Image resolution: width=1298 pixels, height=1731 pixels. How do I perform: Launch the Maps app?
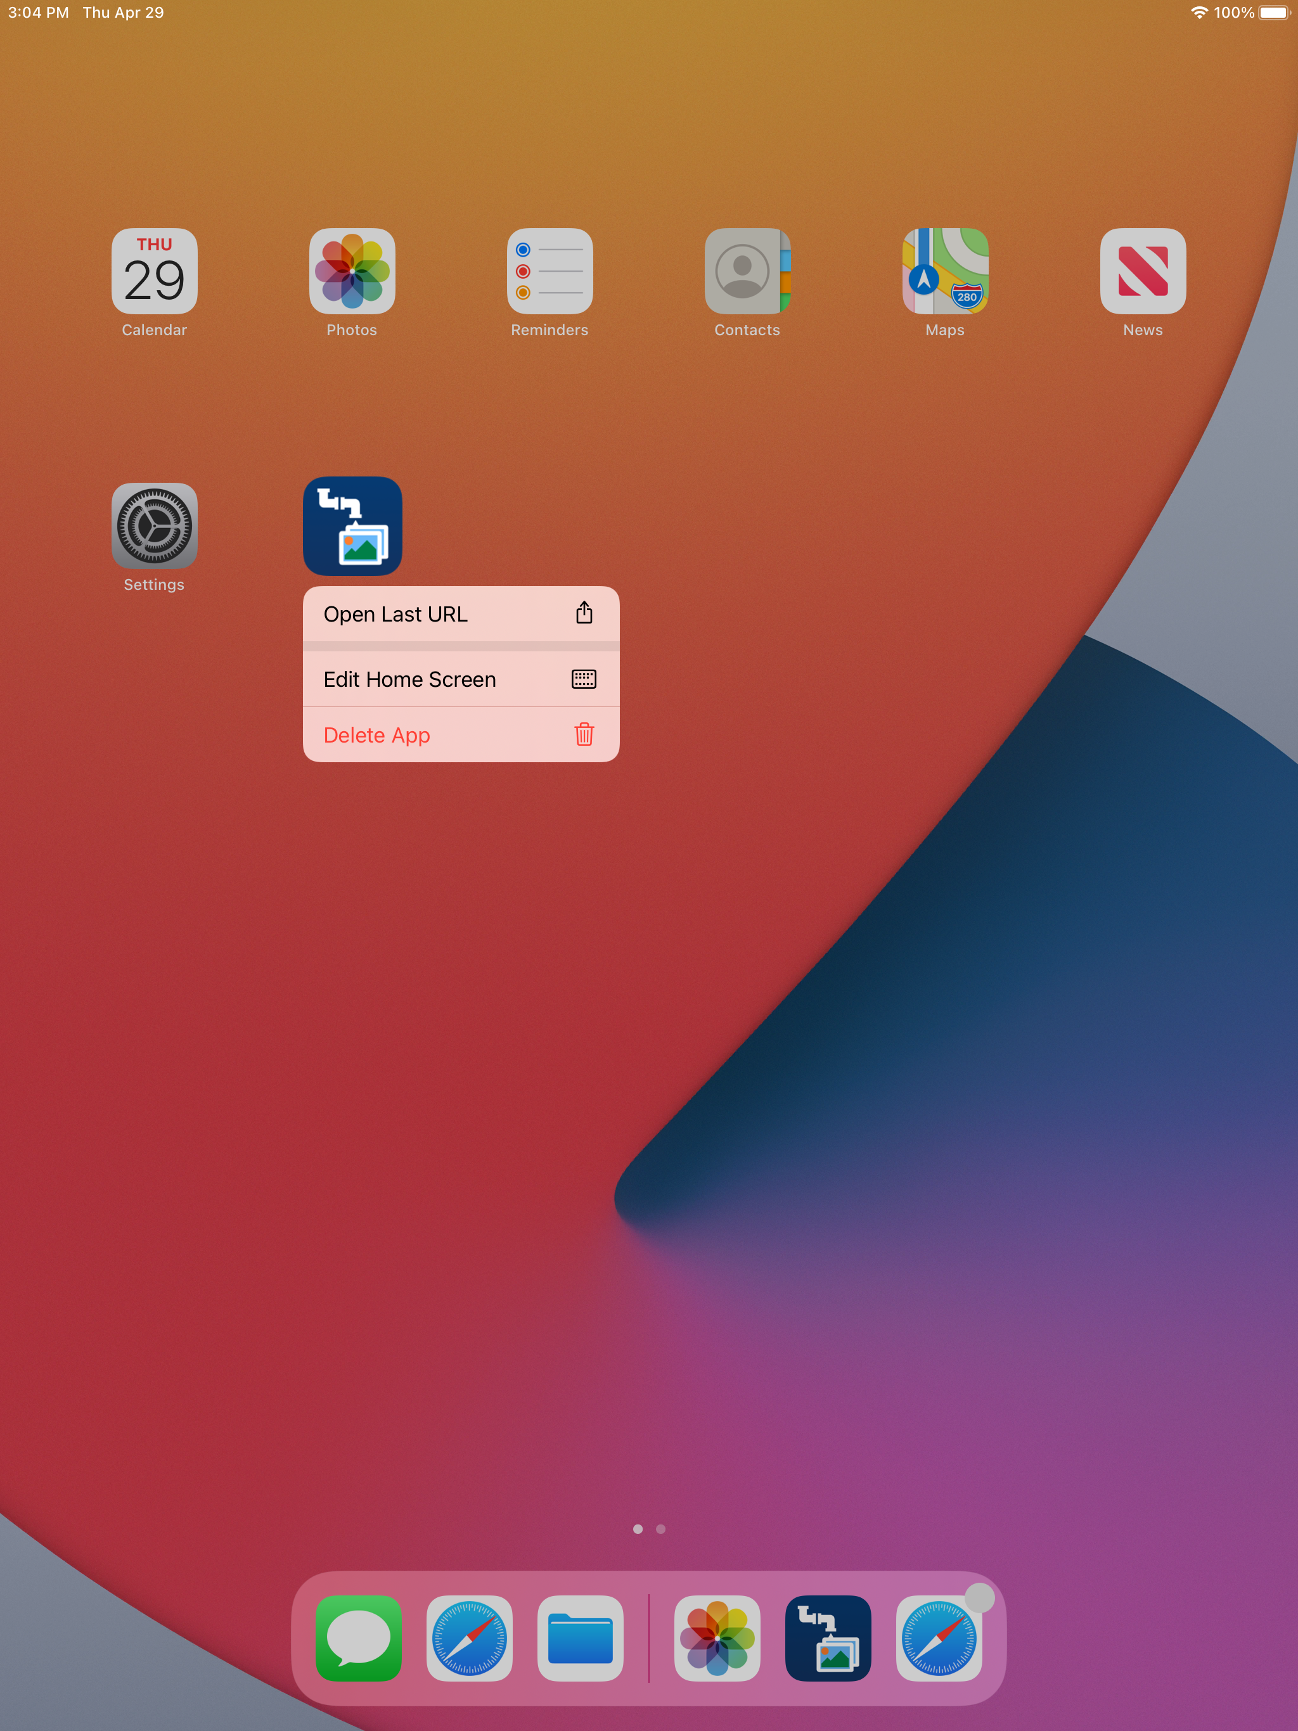click(x=945, y=271)
